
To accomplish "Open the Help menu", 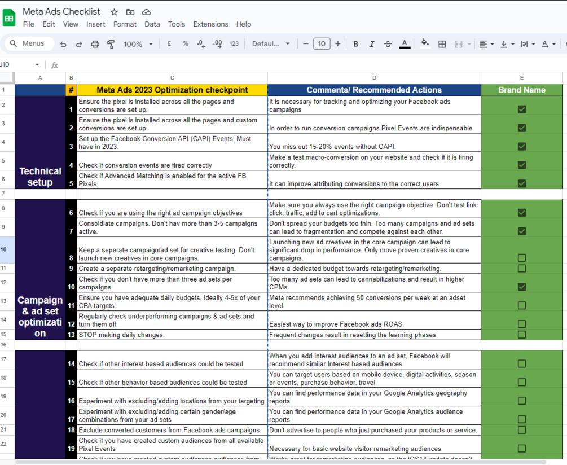I will click(x=244, y=24).
